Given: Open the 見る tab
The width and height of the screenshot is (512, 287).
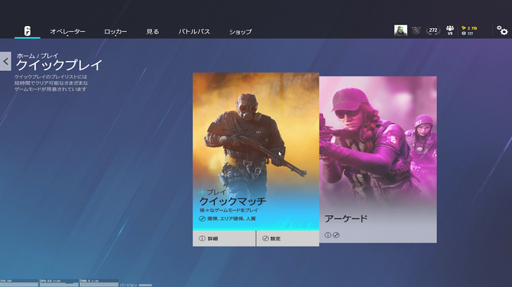Looking at the screenshot, I should [153, 31].
